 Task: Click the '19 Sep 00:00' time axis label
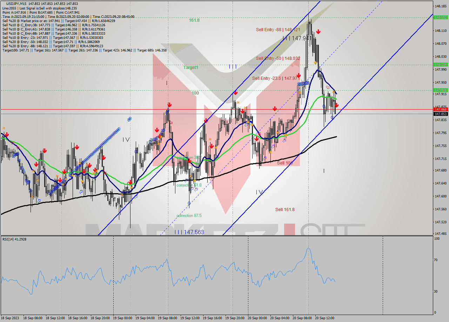pyautogui.click(x=123, y=318)
